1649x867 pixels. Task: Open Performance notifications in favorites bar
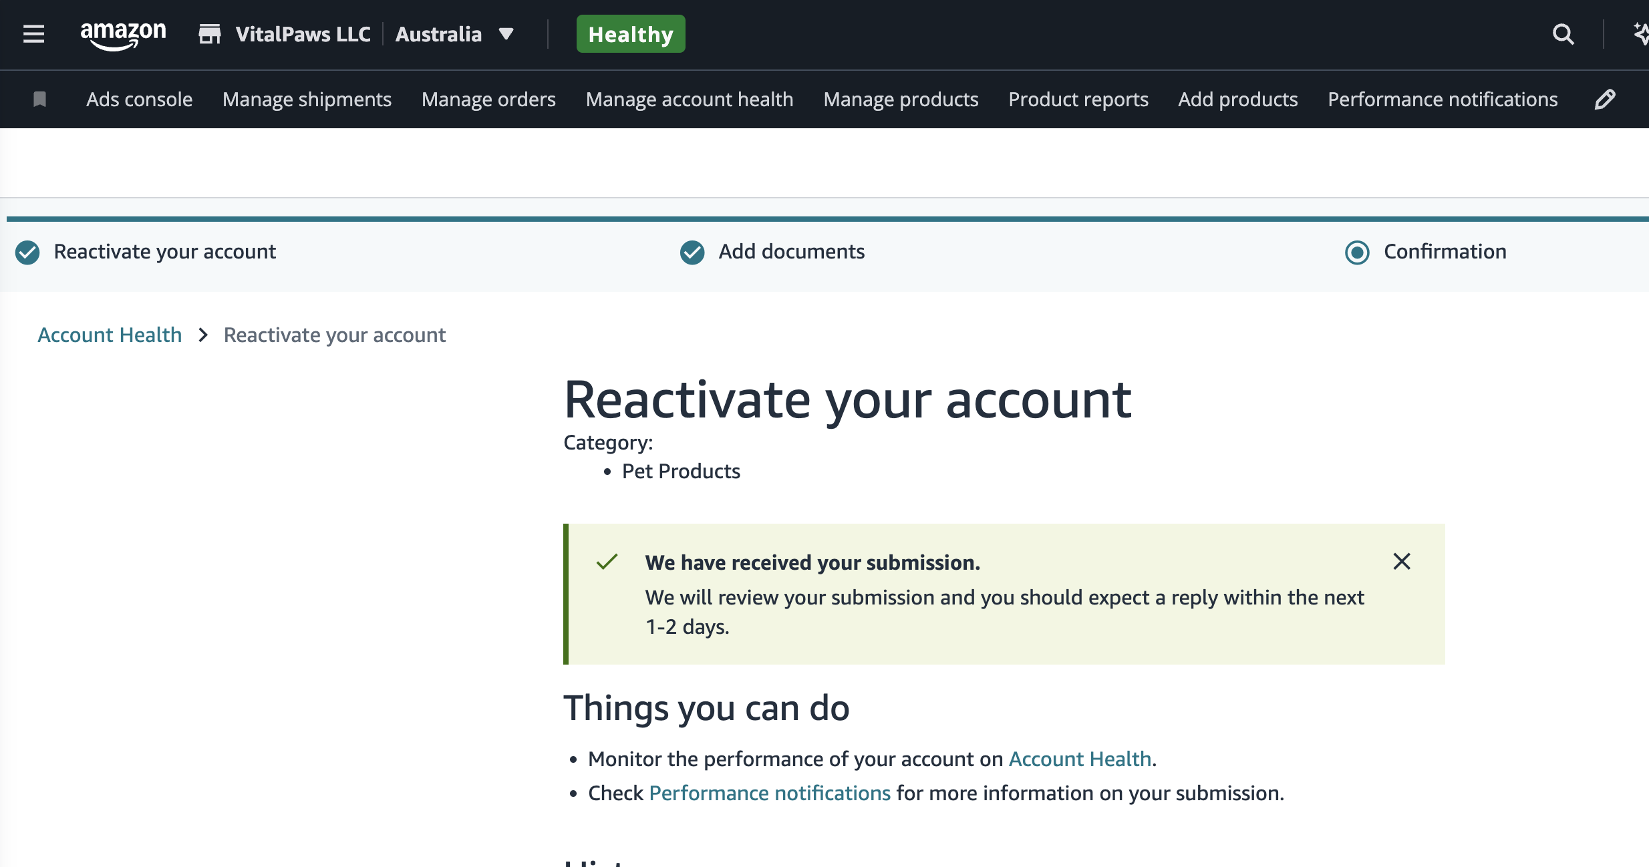pos(1443,100)
